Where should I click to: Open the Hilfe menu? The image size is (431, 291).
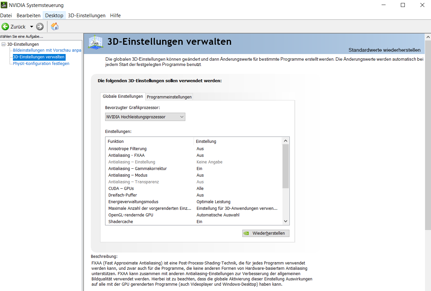115,16
